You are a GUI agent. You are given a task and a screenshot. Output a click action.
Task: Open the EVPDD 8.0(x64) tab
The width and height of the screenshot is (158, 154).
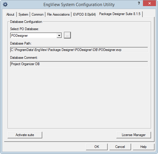click(x=84, y=14)
